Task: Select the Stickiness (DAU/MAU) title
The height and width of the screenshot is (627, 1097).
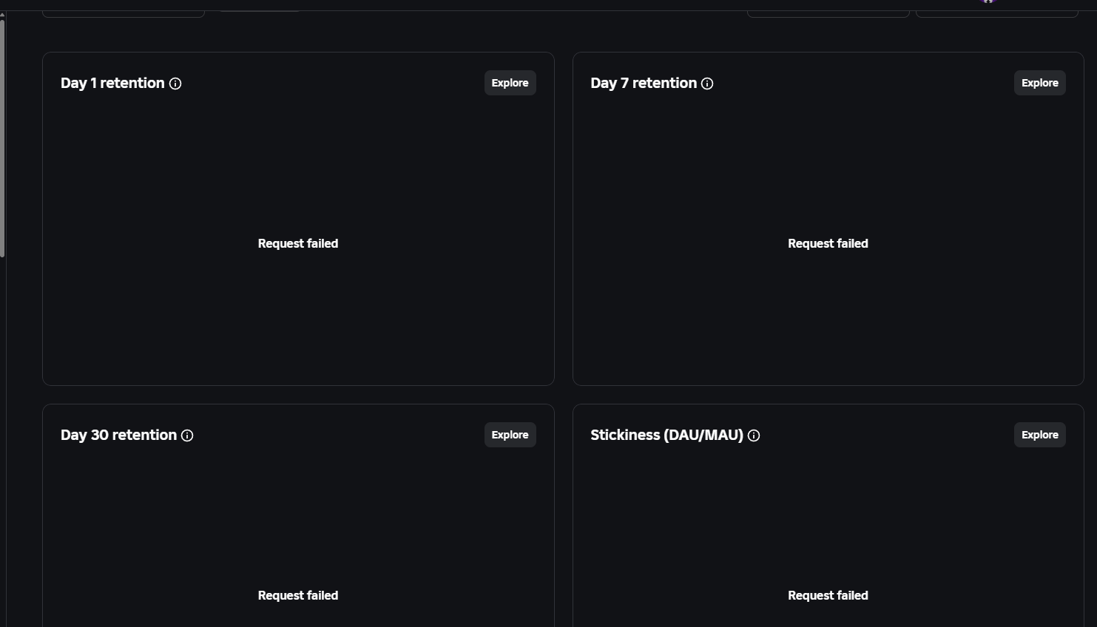Action: point(666,435)
